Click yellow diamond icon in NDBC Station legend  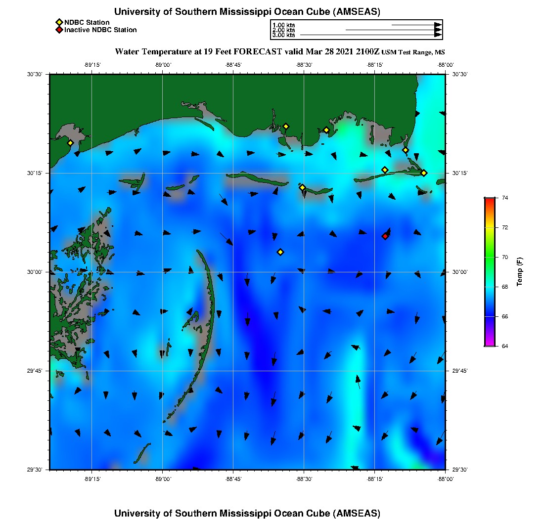click(x=59, y=22)
